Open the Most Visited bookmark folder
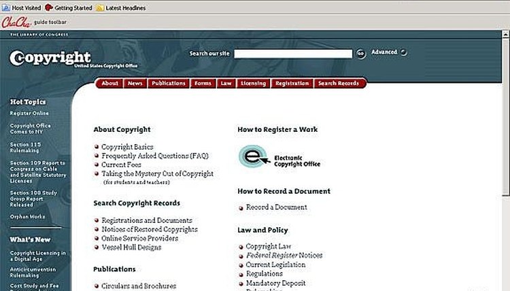 point(22,7)
